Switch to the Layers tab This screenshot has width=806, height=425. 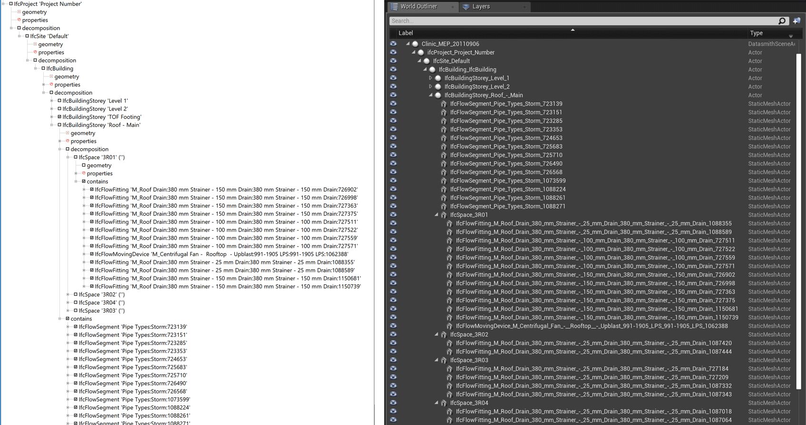point(481,7)
